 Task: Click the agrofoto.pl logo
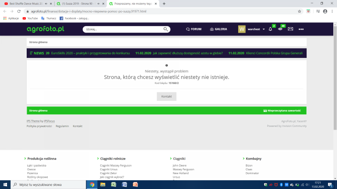coord(45,29)
